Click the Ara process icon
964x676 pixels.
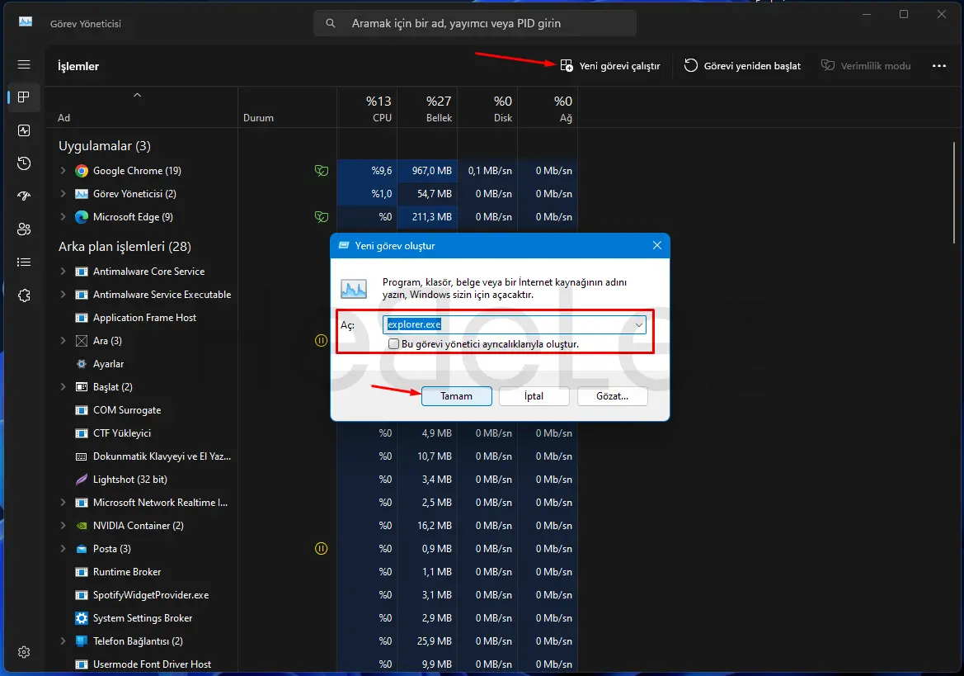click(x=81, y=341)
